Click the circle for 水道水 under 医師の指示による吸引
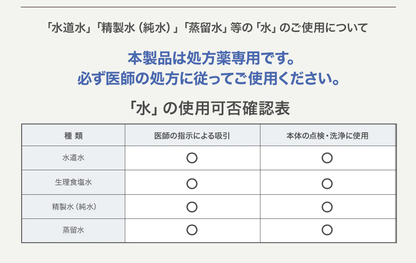The image size is (416, 263). [x=192, y=158]
